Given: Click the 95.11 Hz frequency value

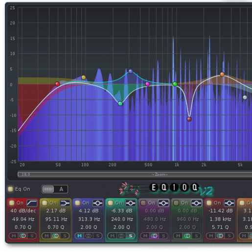Looking at the screenshot, I should click(56, 219).
